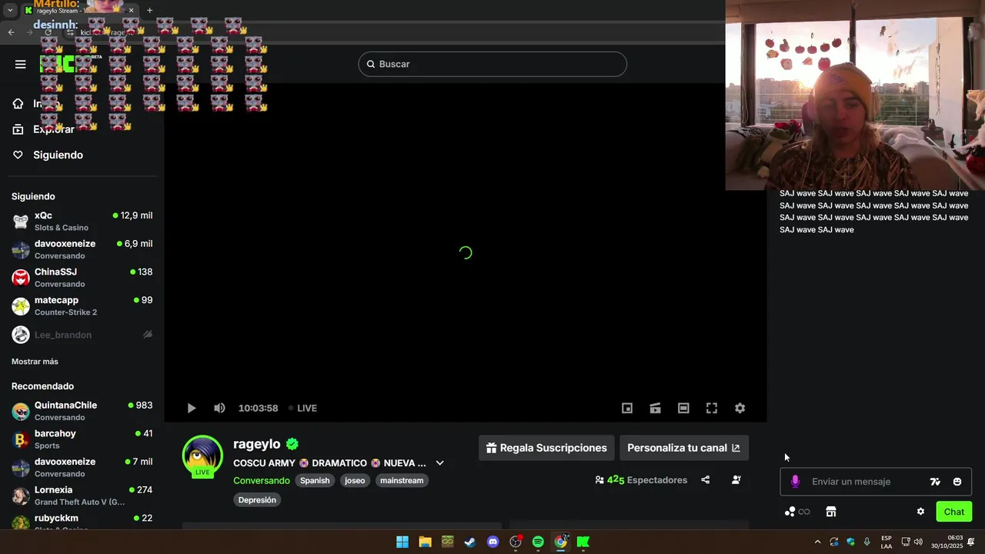Open Spotify from taskbar
Viewport: 985px width, 554px height.
(538, 542)
